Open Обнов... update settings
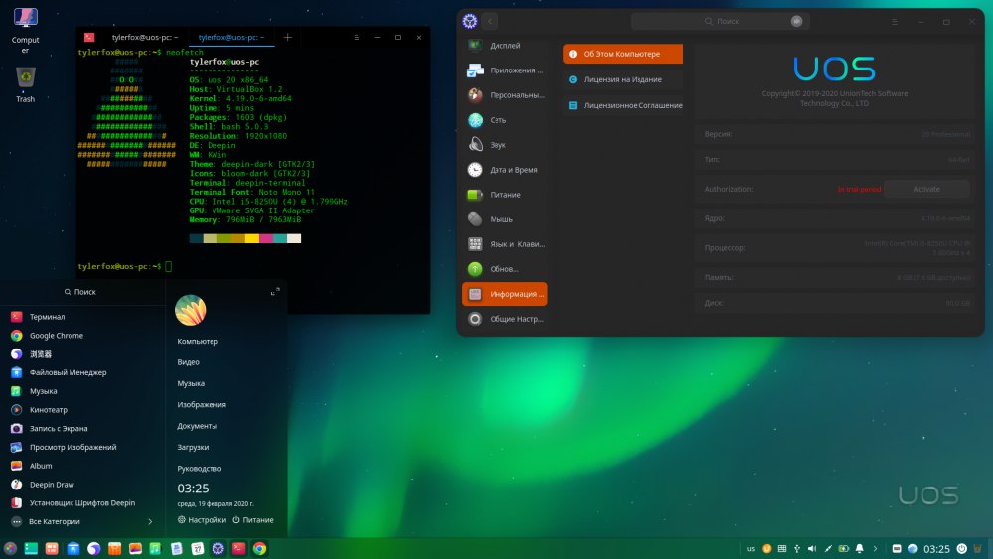 504,269
